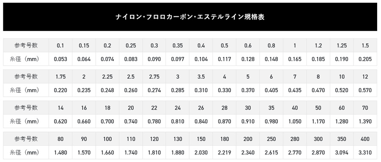The image size is (381, 162).
Task: Select reference number 2.75 cell
Action: (x=154, y=77)
